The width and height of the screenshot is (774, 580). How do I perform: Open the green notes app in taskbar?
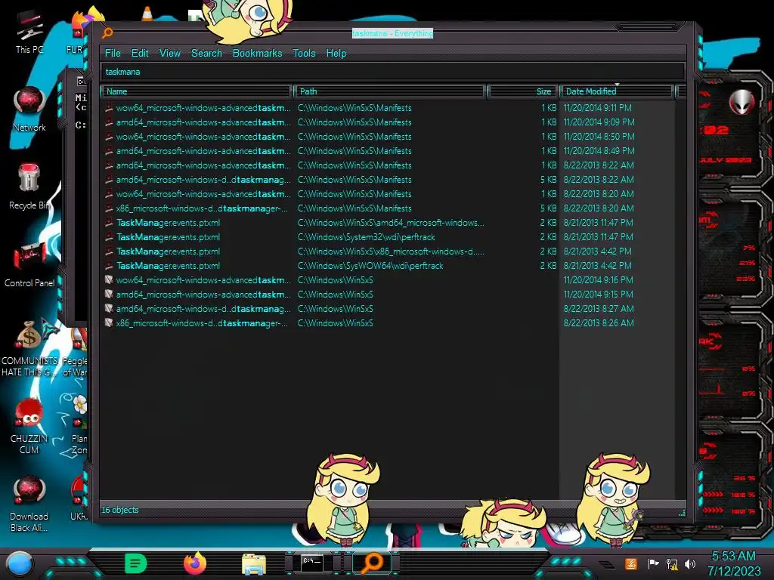click(x=136, y=563)
